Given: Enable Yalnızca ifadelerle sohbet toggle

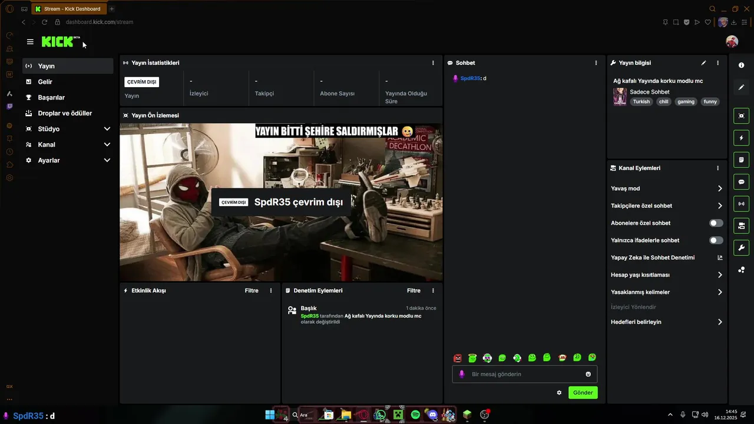Looking at the screenshot, I should [x=716, y=240].
